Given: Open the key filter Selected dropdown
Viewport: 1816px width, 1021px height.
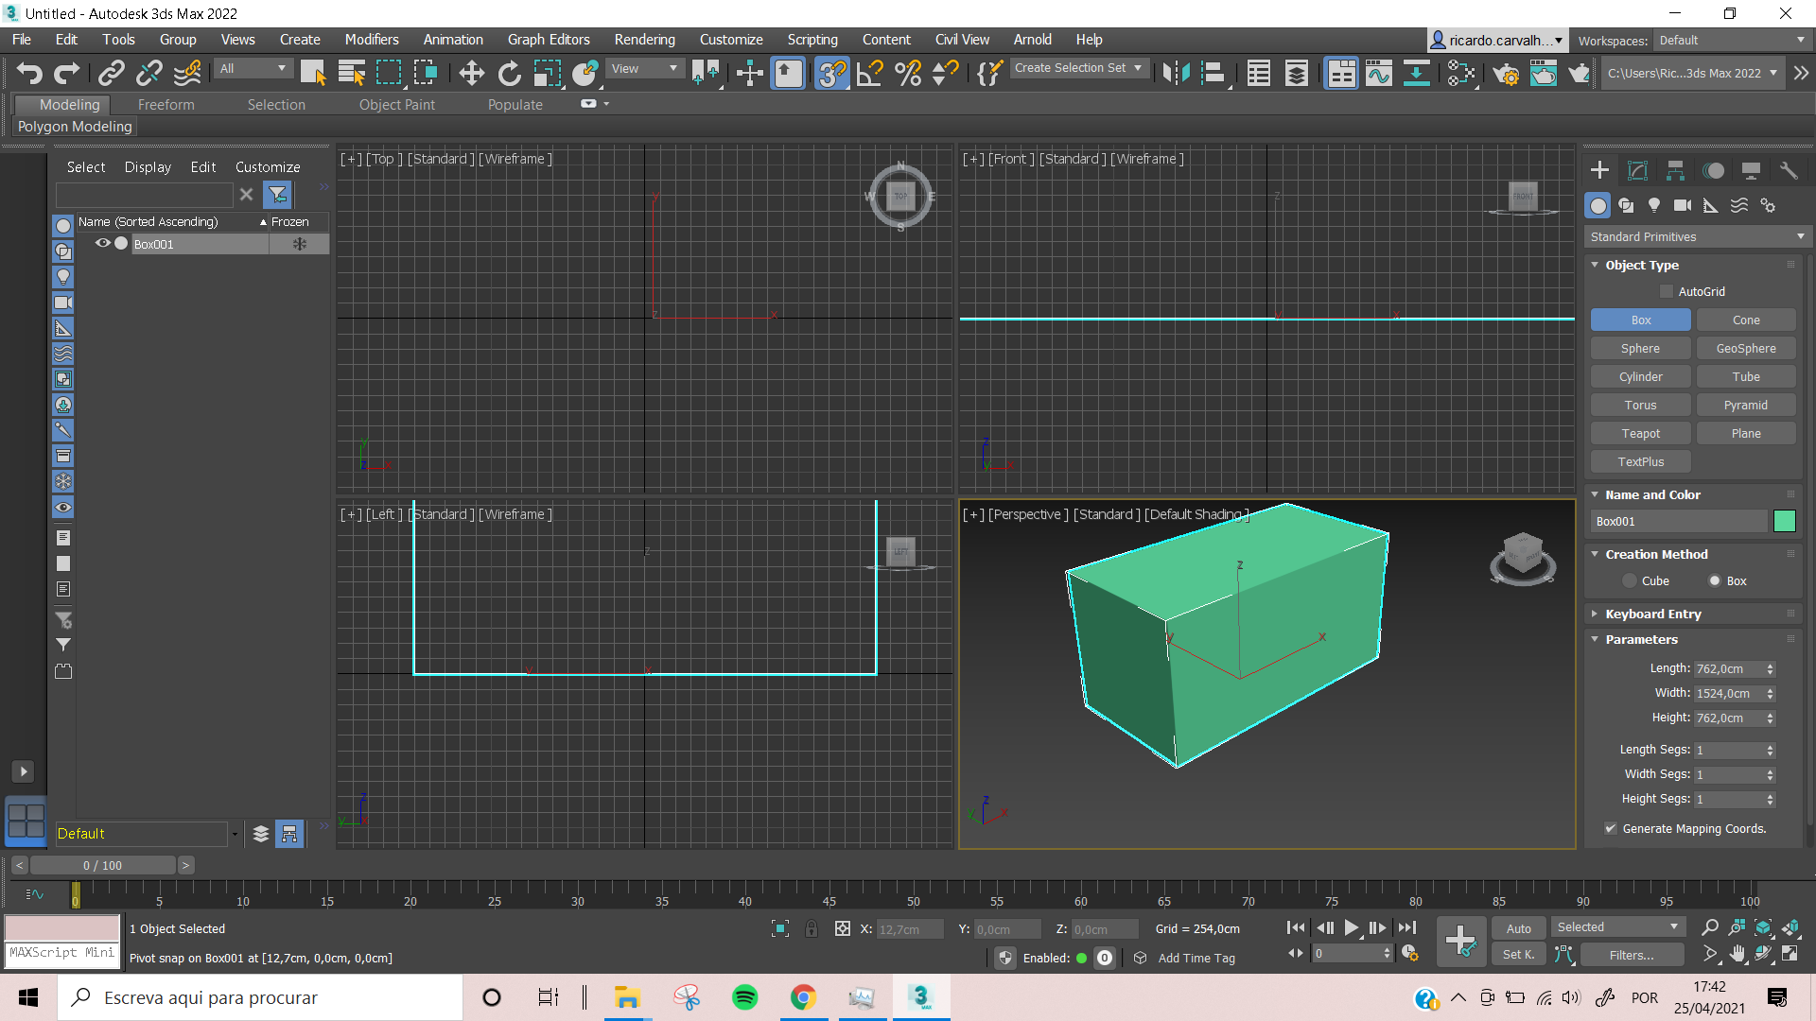Looking at the screenshot, I should tap(1616, 927).
